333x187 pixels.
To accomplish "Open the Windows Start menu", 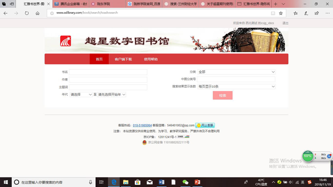I will click(x=6, y=182).
